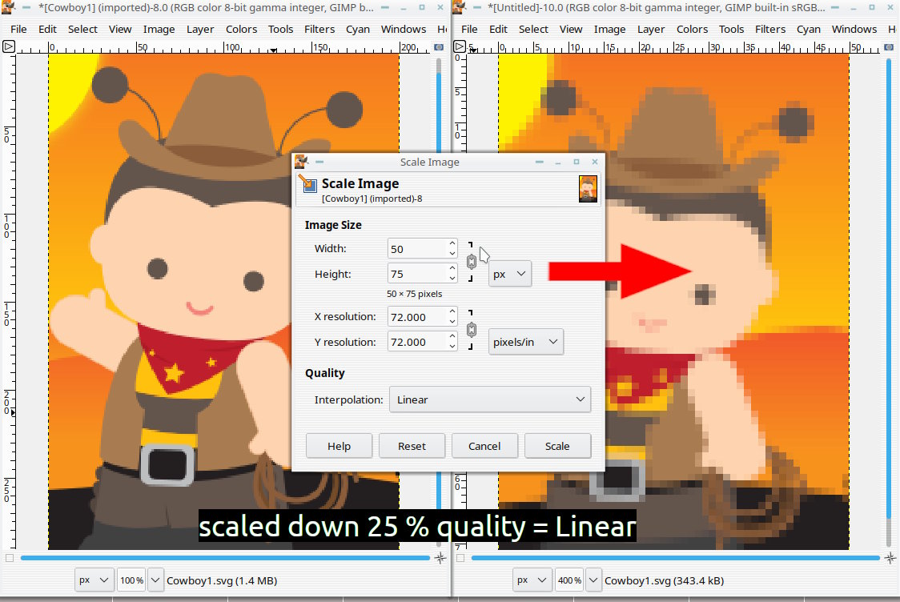
Task: Open zoom dropdown arrow beside 100%
Action: [155, 580]
